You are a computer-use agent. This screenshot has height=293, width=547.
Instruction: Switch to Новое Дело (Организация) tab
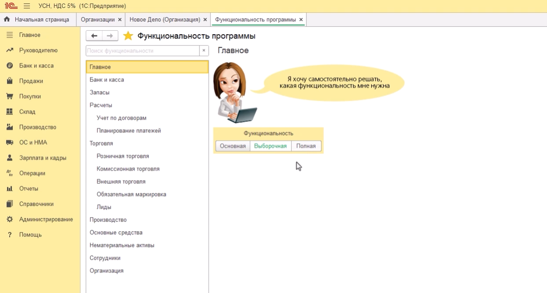pyautogui.click(x=165, y=20)
